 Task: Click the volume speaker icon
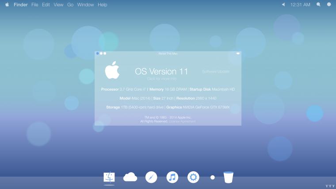(283, 4)
